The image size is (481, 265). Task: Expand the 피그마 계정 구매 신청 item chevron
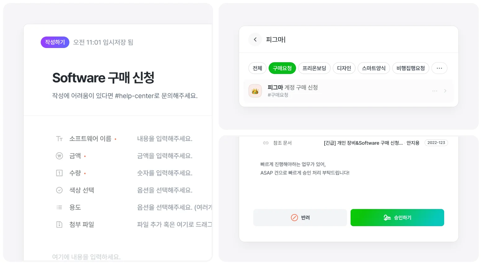[x=445, y=91]
